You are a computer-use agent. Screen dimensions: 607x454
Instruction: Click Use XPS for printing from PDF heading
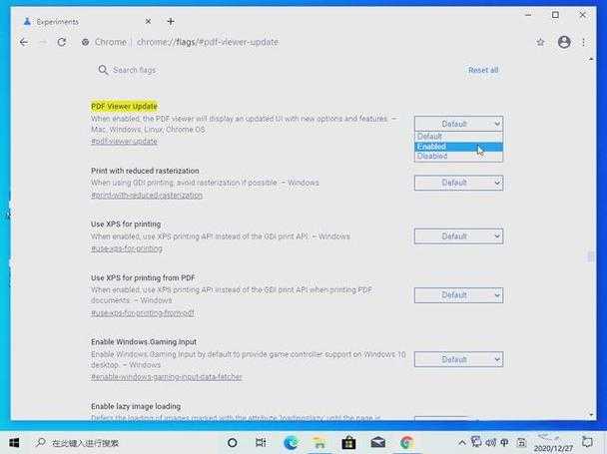coord(143,278)
